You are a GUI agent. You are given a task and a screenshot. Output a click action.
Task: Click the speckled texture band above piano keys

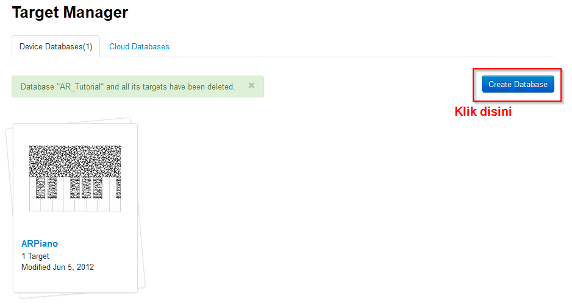coord(75,160)
